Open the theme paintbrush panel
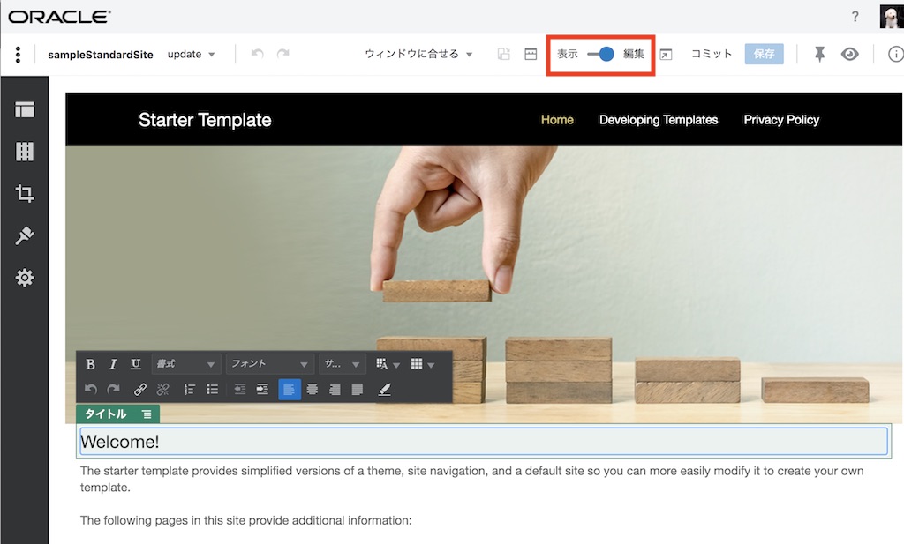904x544 pixels. [25, 235]
